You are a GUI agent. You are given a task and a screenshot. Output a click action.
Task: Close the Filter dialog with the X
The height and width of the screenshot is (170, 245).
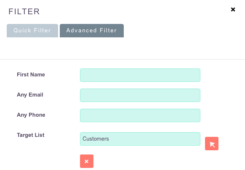pos(233,10)
